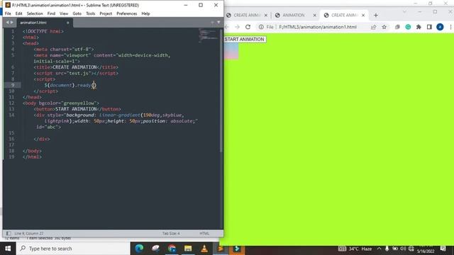Open the Grammarly extension icon
The image size is (454, 255).
(408, 27)
